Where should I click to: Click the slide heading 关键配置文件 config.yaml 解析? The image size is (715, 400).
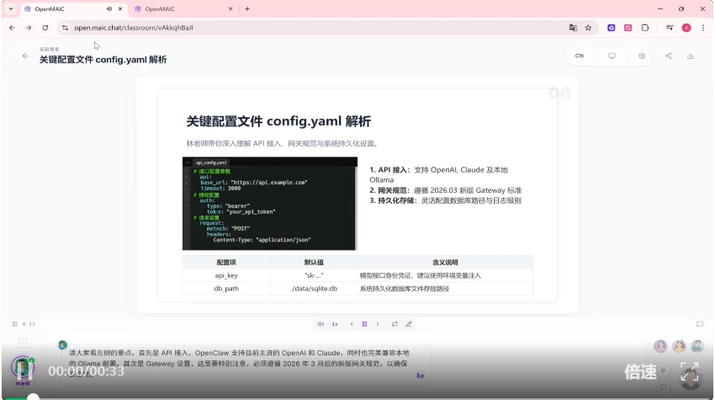278,121
